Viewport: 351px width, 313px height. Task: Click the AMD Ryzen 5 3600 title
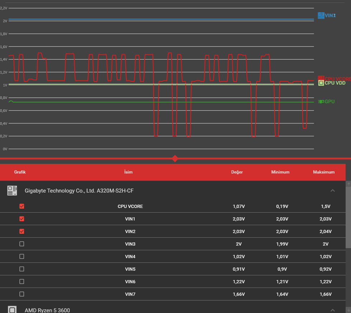point(47,310)
